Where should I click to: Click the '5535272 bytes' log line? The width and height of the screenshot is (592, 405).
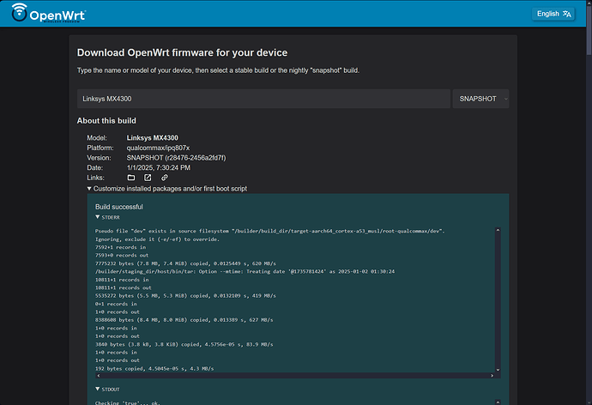[185, 295]
